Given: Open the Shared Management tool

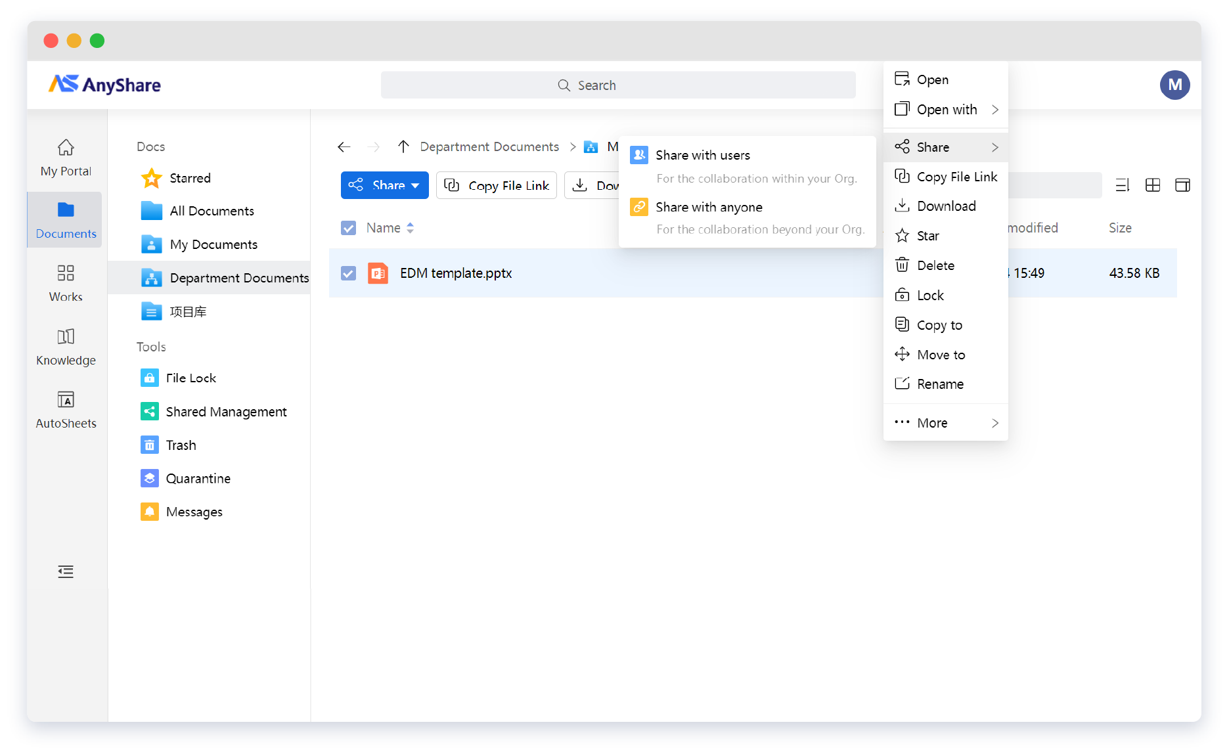Looking at the screenshot, I should (227, 411).
